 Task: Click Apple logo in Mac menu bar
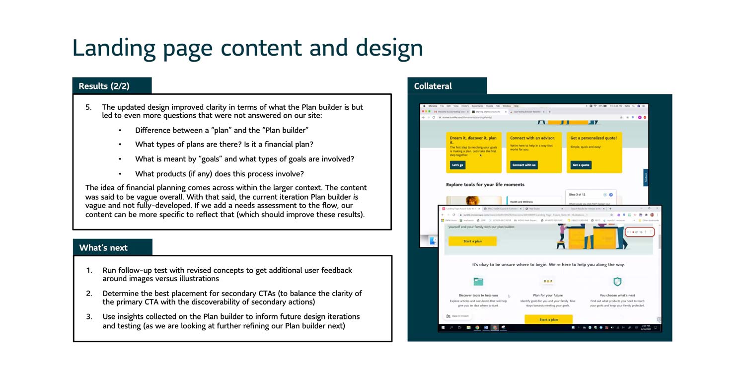coord(424,106)
